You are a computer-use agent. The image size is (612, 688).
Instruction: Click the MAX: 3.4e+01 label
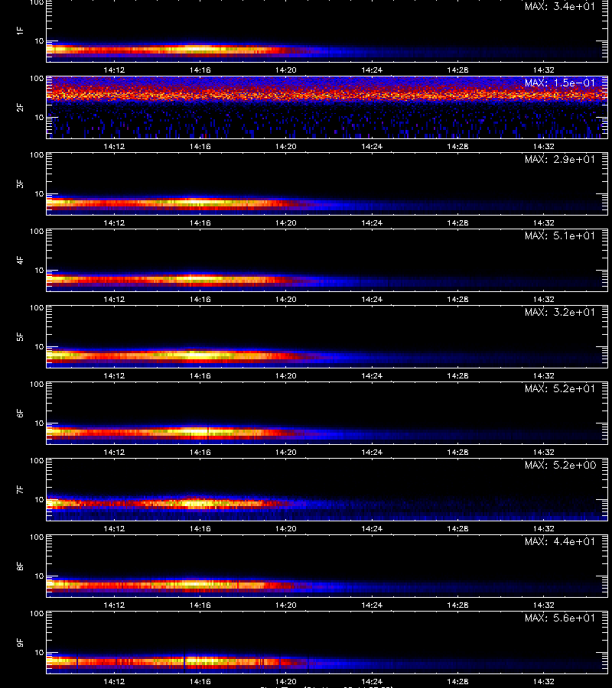[x=560, y=7]
